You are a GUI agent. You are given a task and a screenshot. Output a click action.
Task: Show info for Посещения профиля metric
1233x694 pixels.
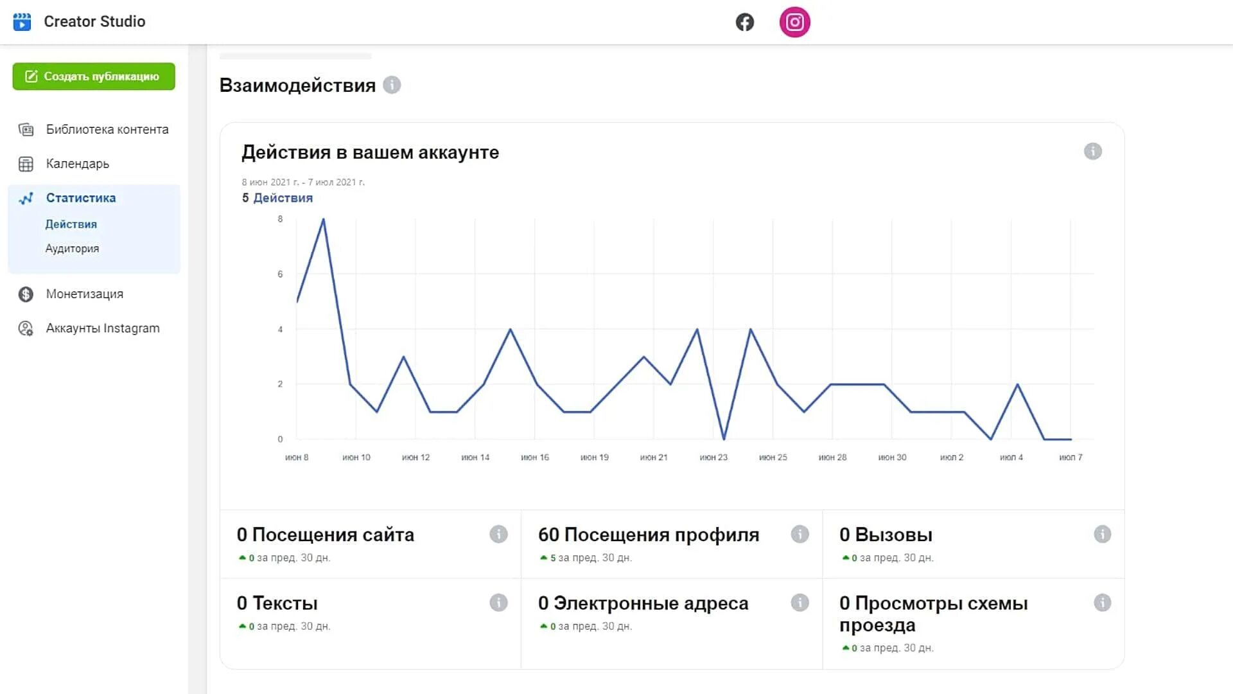[x=800, y=534]
